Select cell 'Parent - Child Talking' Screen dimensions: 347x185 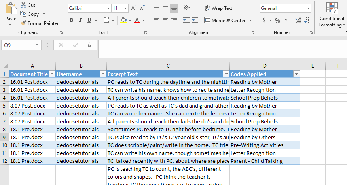(265, 161)
